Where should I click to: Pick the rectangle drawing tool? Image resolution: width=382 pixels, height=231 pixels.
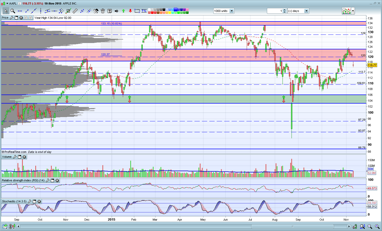pyautogui.click(x=137, y=11)
